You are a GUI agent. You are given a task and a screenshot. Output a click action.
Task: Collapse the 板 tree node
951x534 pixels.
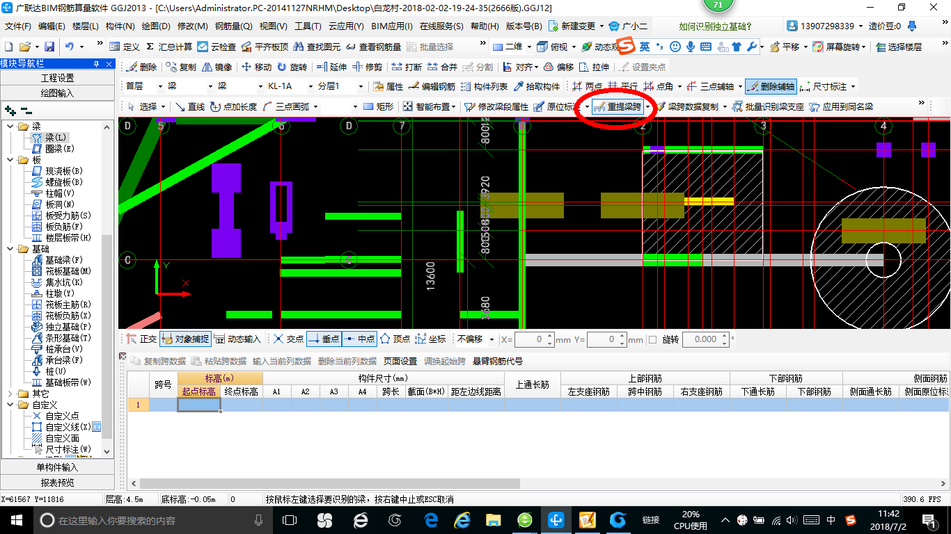tap(10, 160)
